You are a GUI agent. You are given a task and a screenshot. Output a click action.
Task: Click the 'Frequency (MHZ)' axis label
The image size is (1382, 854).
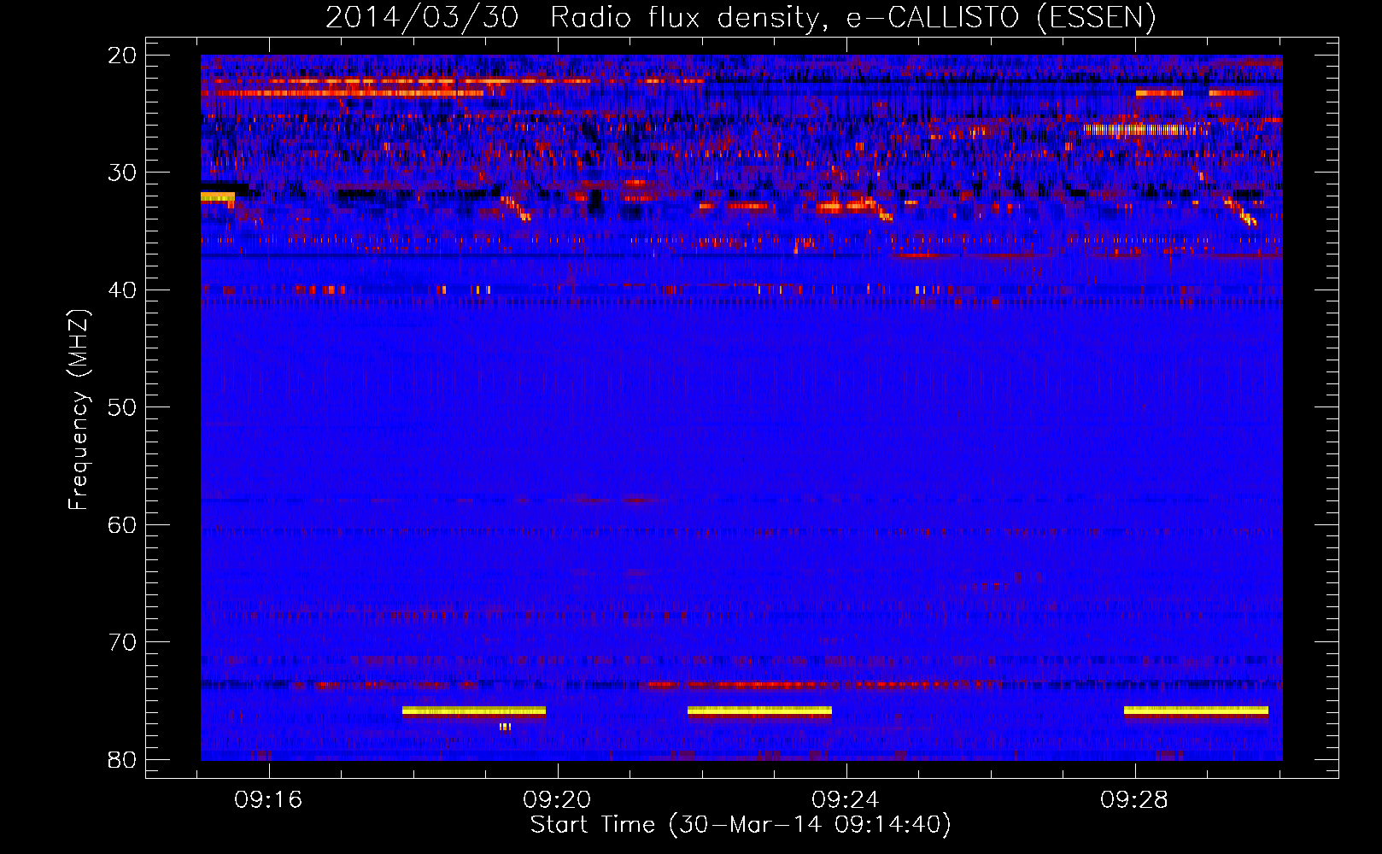[x=79, y=410]
